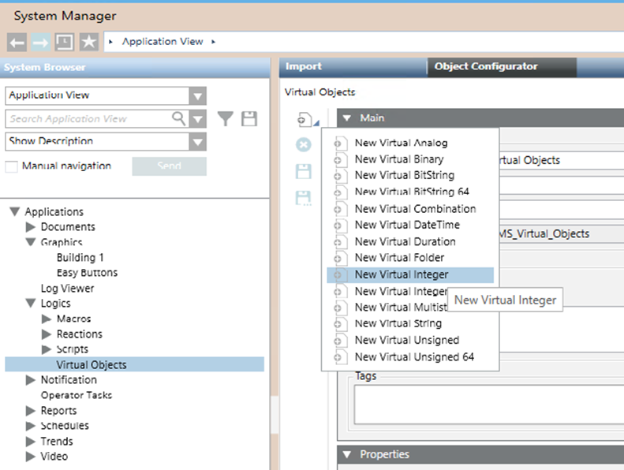624x470 pixels.
Task: Open the history clock icon
Action: pyautogui.click(x=65, y=42)
